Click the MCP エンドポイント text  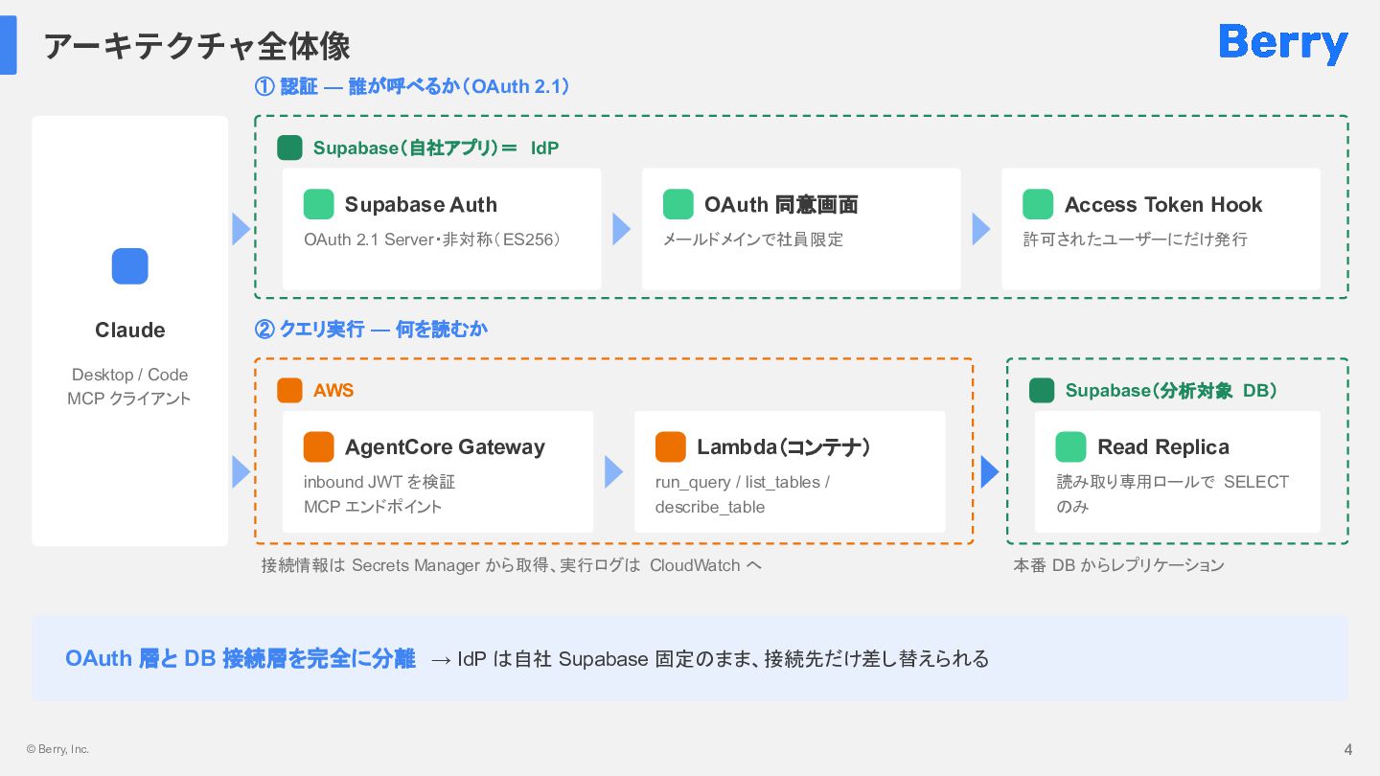(373, 507)
